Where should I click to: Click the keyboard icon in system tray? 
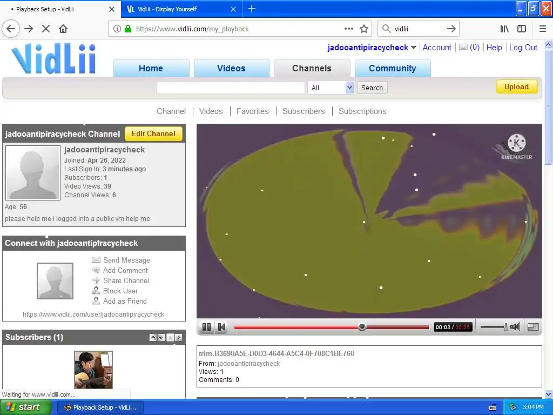click(493, 407)
